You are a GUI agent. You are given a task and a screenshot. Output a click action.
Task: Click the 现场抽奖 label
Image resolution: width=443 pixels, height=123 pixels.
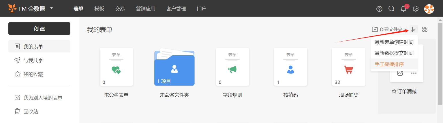(349, 95)
